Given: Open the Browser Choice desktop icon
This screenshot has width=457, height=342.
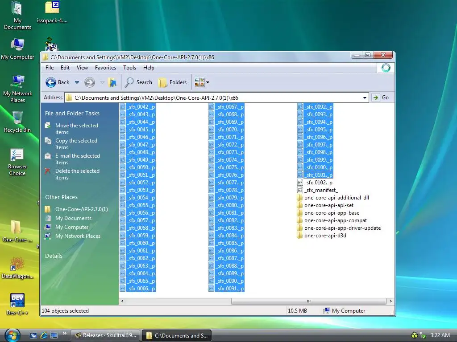Looking at the screenshot, I should pyautogui.click(x=17, y=162).
